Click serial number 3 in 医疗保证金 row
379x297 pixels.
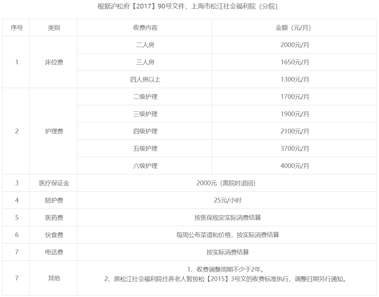point(17,183)
